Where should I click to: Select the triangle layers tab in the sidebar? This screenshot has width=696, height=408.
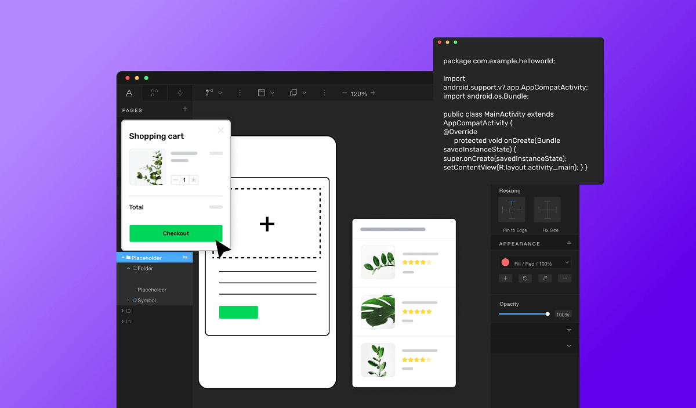pyautogui.click(x=129, y=93)
